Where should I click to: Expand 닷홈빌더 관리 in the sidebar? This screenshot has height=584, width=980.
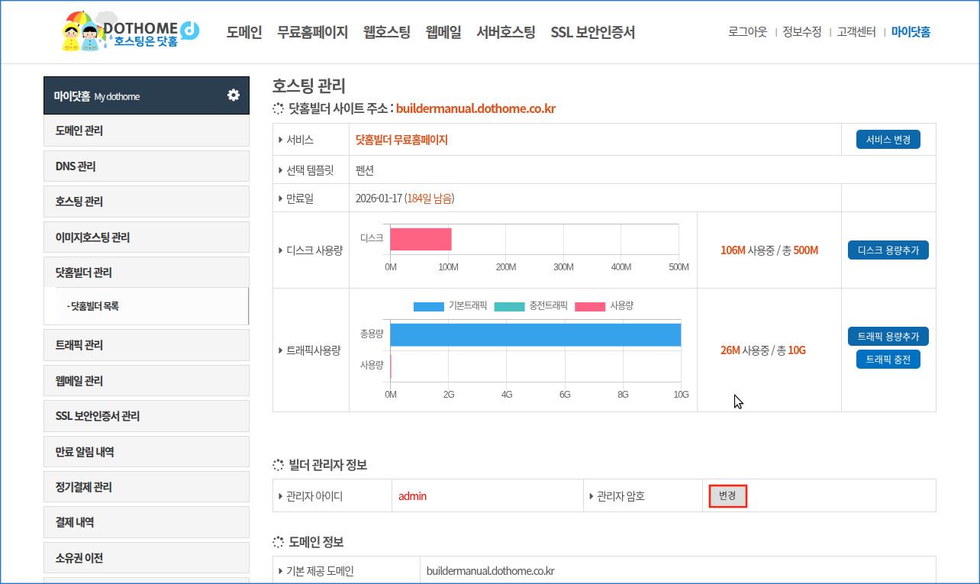(84, 273)
